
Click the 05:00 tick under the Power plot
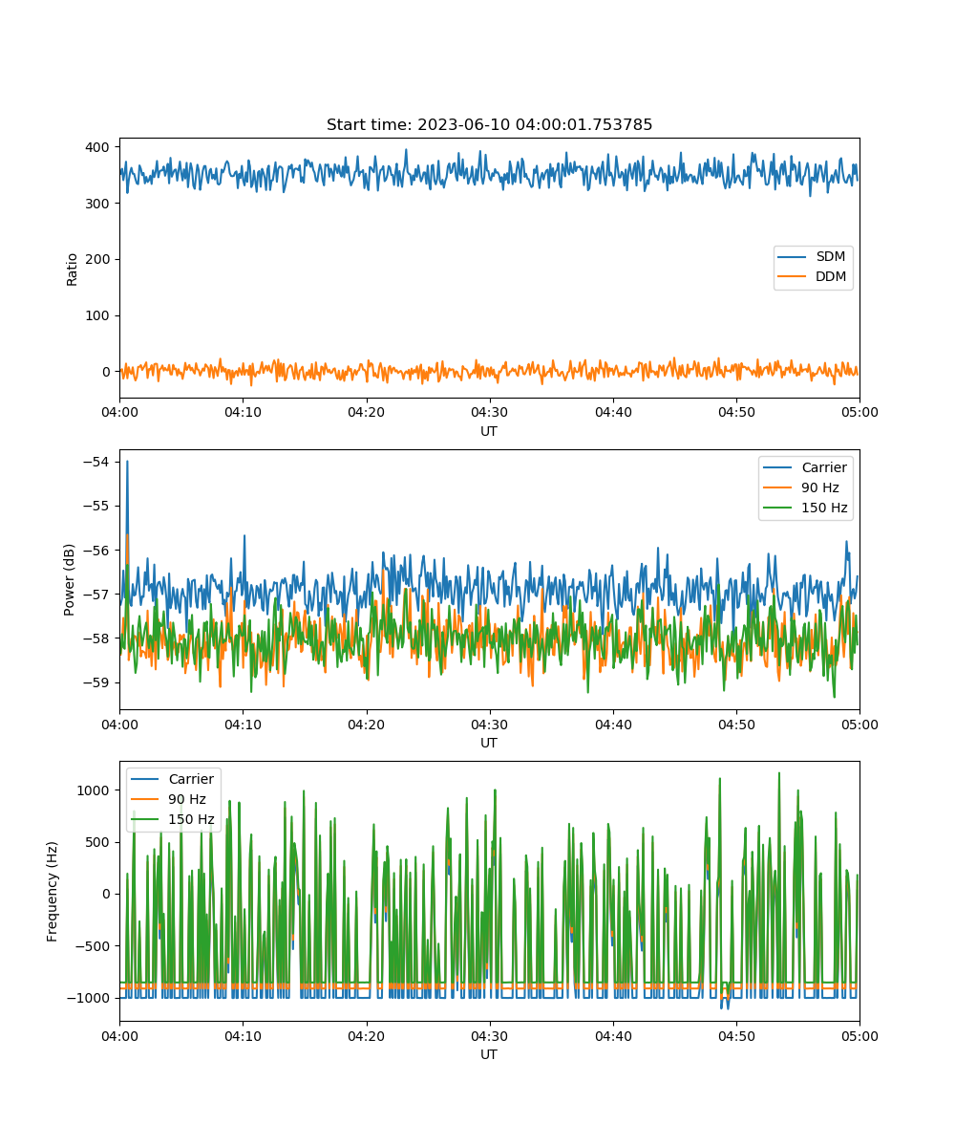coord(859,724)
